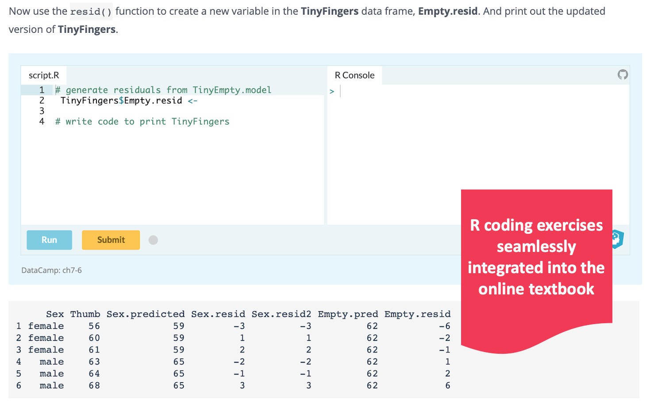654x410 pixels.
Task: Switch to the script.R tab
Action: 44,75
